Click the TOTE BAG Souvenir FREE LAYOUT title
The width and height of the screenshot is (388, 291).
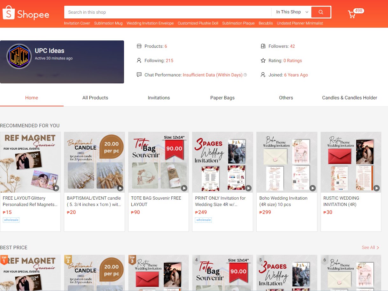(156, 201)
